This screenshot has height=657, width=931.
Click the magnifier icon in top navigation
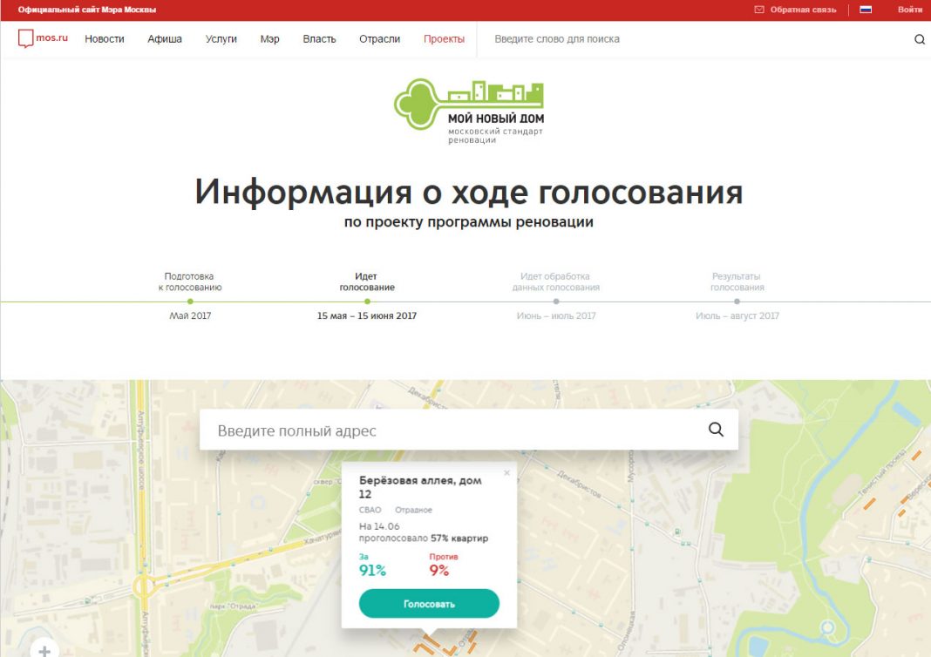(x=919, y=39)
